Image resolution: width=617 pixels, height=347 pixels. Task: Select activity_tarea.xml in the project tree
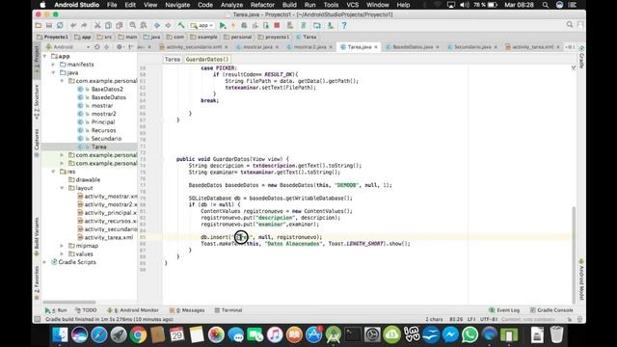pos(109,238)
